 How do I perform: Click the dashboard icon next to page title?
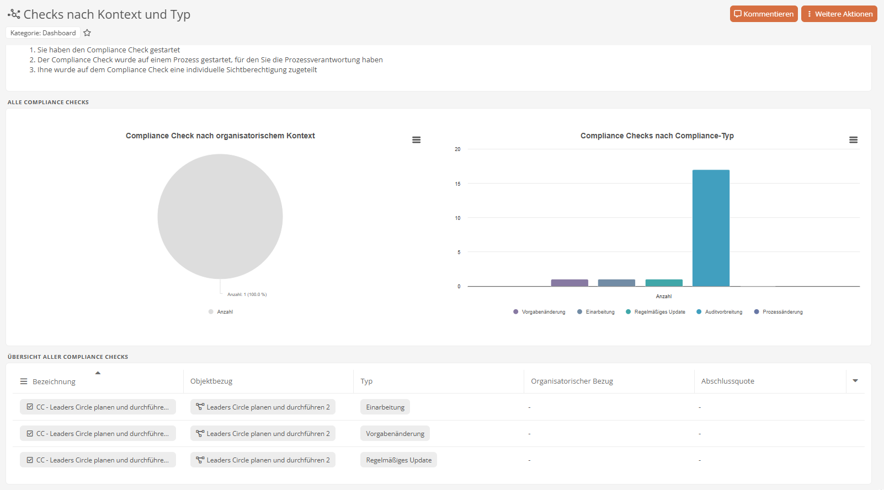click(14, 14)
